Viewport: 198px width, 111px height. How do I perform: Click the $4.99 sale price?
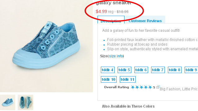(x=101, y=11)
